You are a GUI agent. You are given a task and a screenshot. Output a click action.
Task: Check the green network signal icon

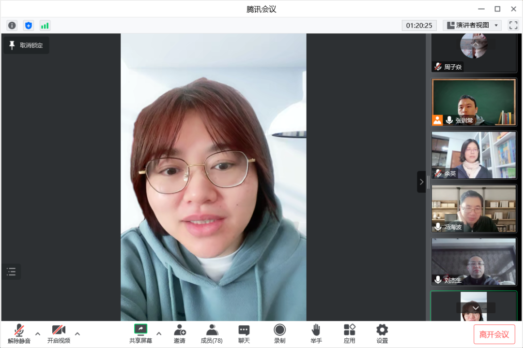point(45,26)
